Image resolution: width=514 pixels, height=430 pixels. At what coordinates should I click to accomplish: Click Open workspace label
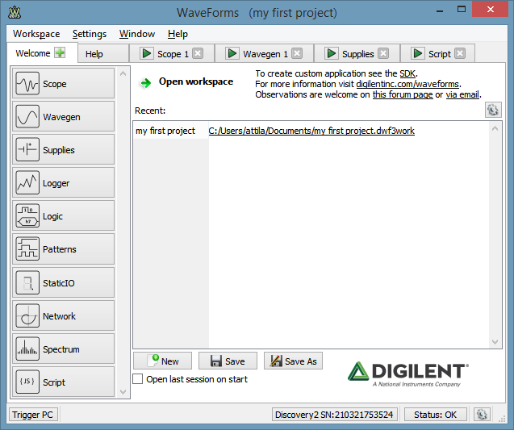pos(196,81)
